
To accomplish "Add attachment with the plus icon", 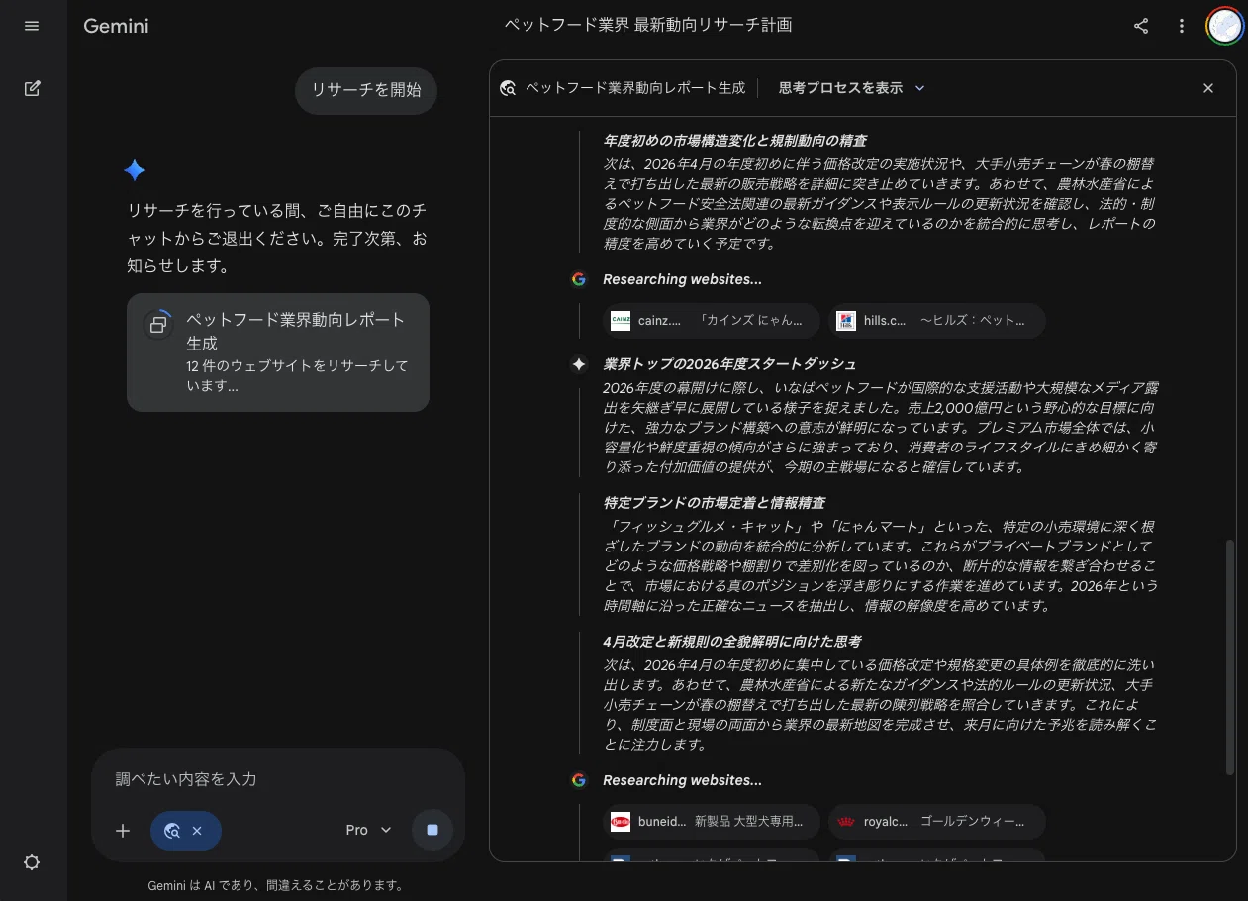I will 123,831.
